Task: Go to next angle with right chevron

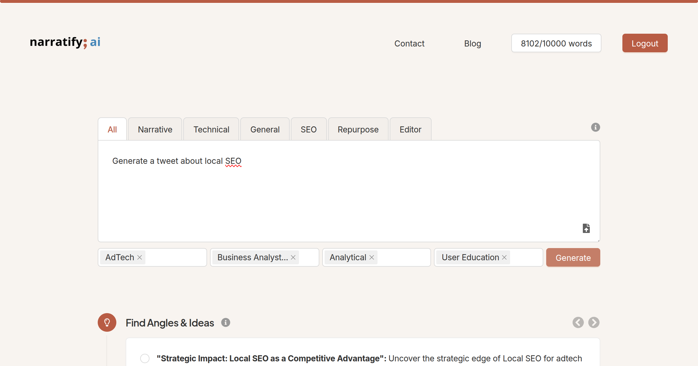Action: coord(594,322)
